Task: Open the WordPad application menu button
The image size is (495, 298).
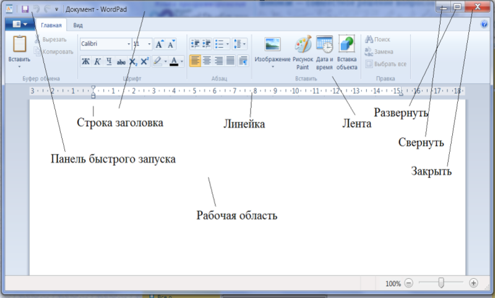Action: 18,25
